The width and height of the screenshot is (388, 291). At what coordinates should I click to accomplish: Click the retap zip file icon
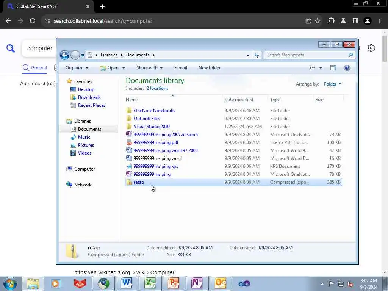coord(129,182)
